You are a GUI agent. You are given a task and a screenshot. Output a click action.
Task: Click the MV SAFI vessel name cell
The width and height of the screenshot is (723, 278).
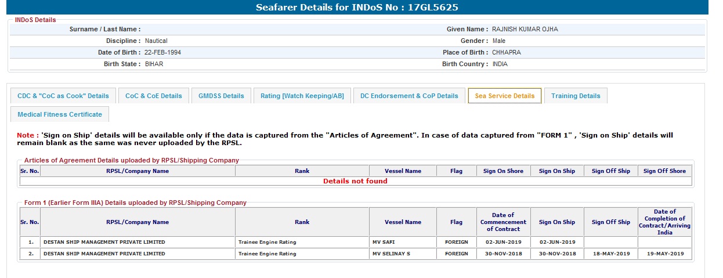(x=384, y=242)
